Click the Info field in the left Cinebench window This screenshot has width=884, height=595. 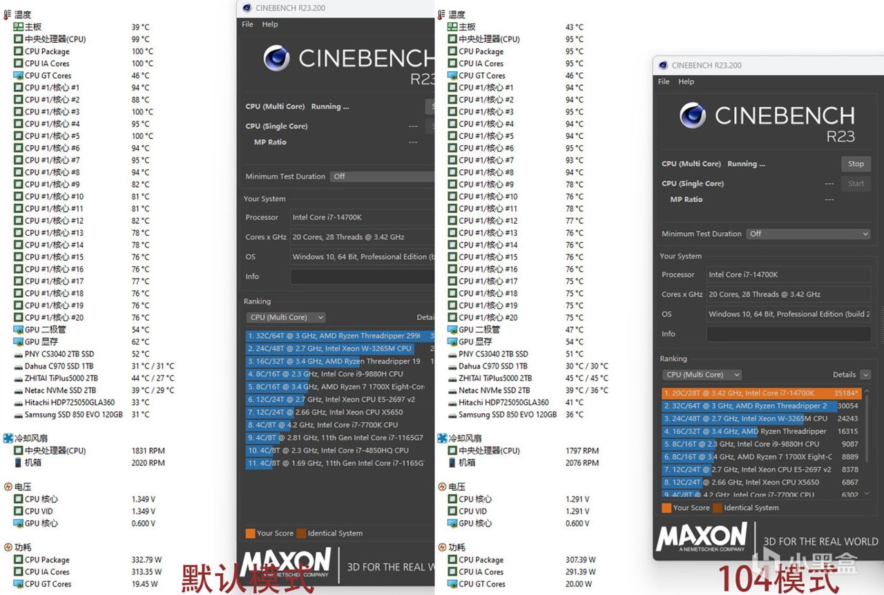362,276
